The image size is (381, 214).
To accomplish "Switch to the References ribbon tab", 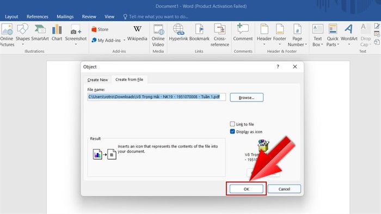I will pyautogui.click(x=38, y=17).
